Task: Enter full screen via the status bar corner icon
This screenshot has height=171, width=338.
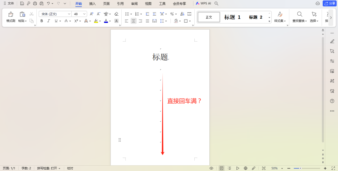Action: (x=333, y=168)
